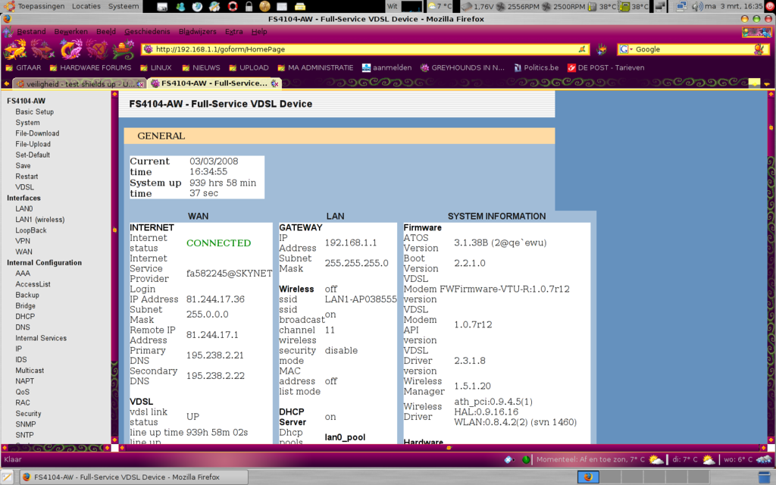The width and height of the screenshot is (776, 485).
Task: Click the Back navigation icon in toolbar
Action: (15, 50)
